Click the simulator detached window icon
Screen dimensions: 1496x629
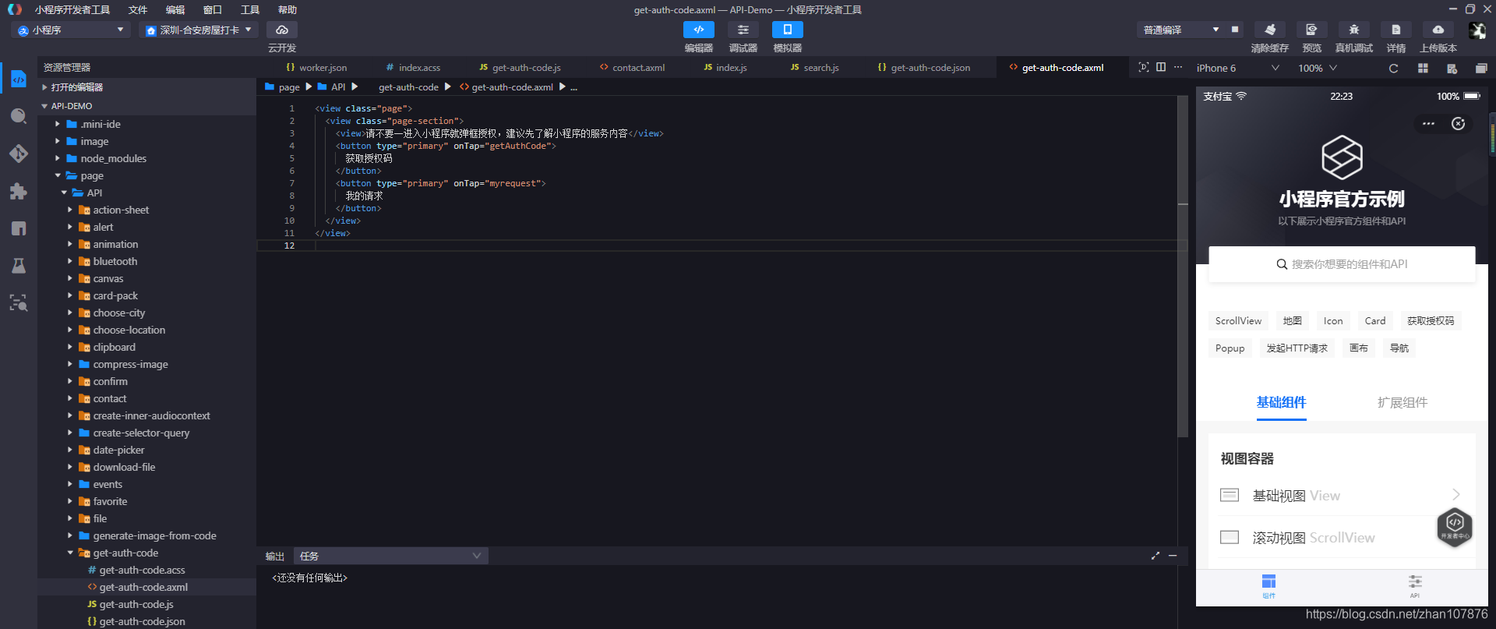pos(1481,68)
